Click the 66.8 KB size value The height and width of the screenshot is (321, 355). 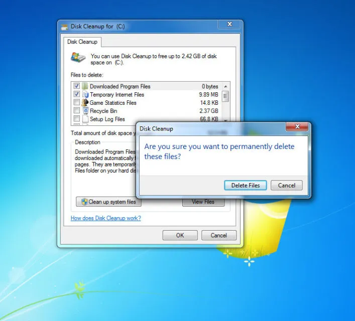209,119
